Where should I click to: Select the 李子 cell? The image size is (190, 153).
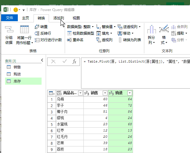pos(70,105)
